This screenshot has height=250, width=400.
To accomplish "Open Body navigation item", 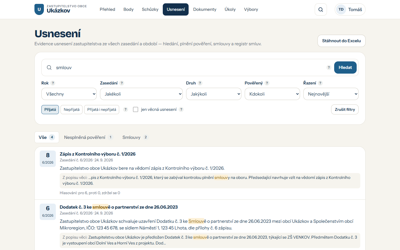I will point(129,9).
